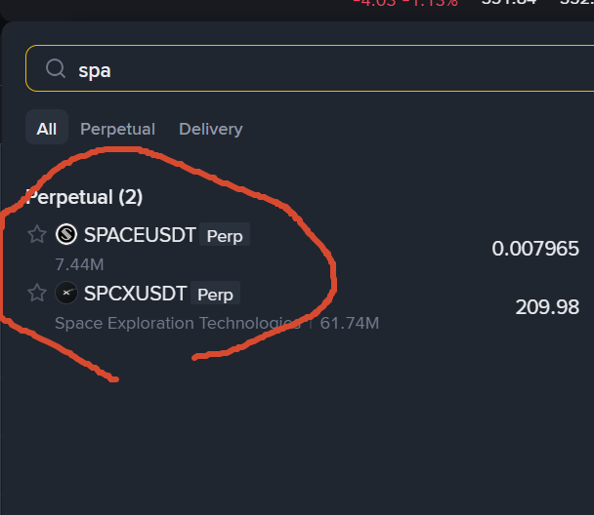The image size is (594, 515).
Task: Favorite SPCXUSDT with its star icon
Action: click(x=37, y=293)
